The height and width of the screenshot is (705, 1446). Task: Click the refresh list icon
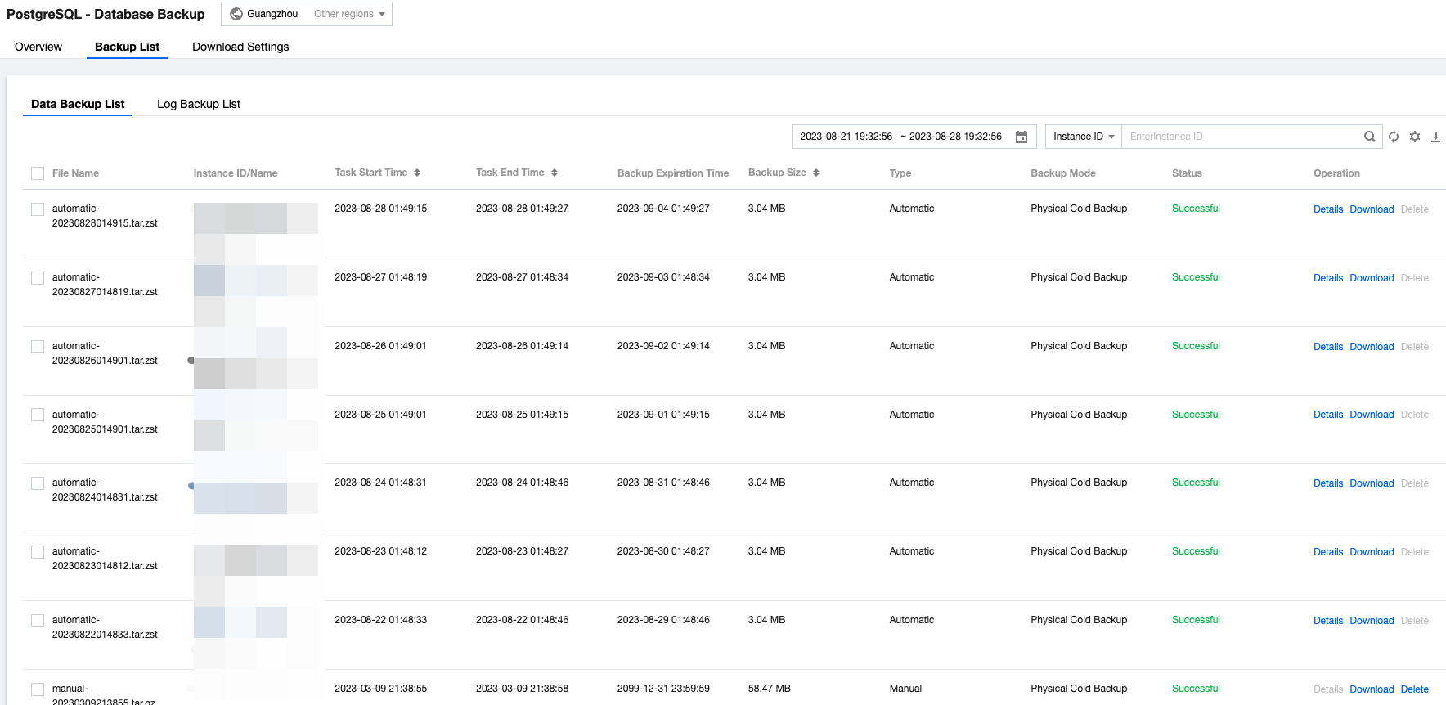click(x=1394, y=137)
